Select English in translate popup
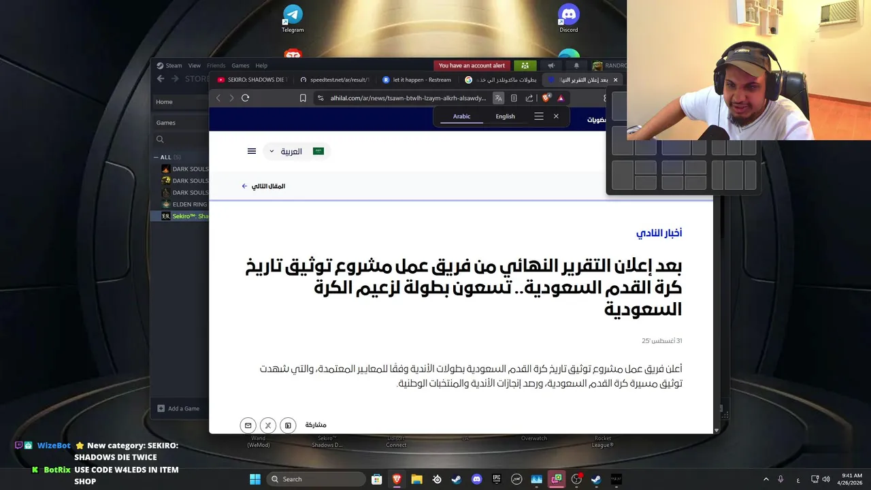Viewport: 871px width, 490px height. [505, 116]
